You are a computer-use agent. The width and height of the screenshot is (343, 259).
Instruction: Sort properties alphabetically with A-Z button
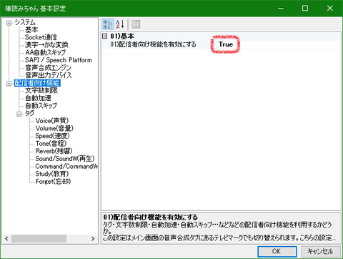[x=120, y=24]
